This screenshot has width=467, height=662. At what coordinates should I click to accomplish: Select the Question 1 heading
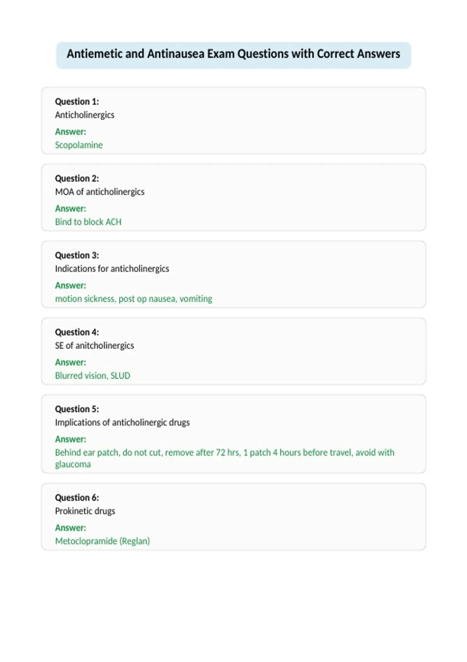coord(77,102)
